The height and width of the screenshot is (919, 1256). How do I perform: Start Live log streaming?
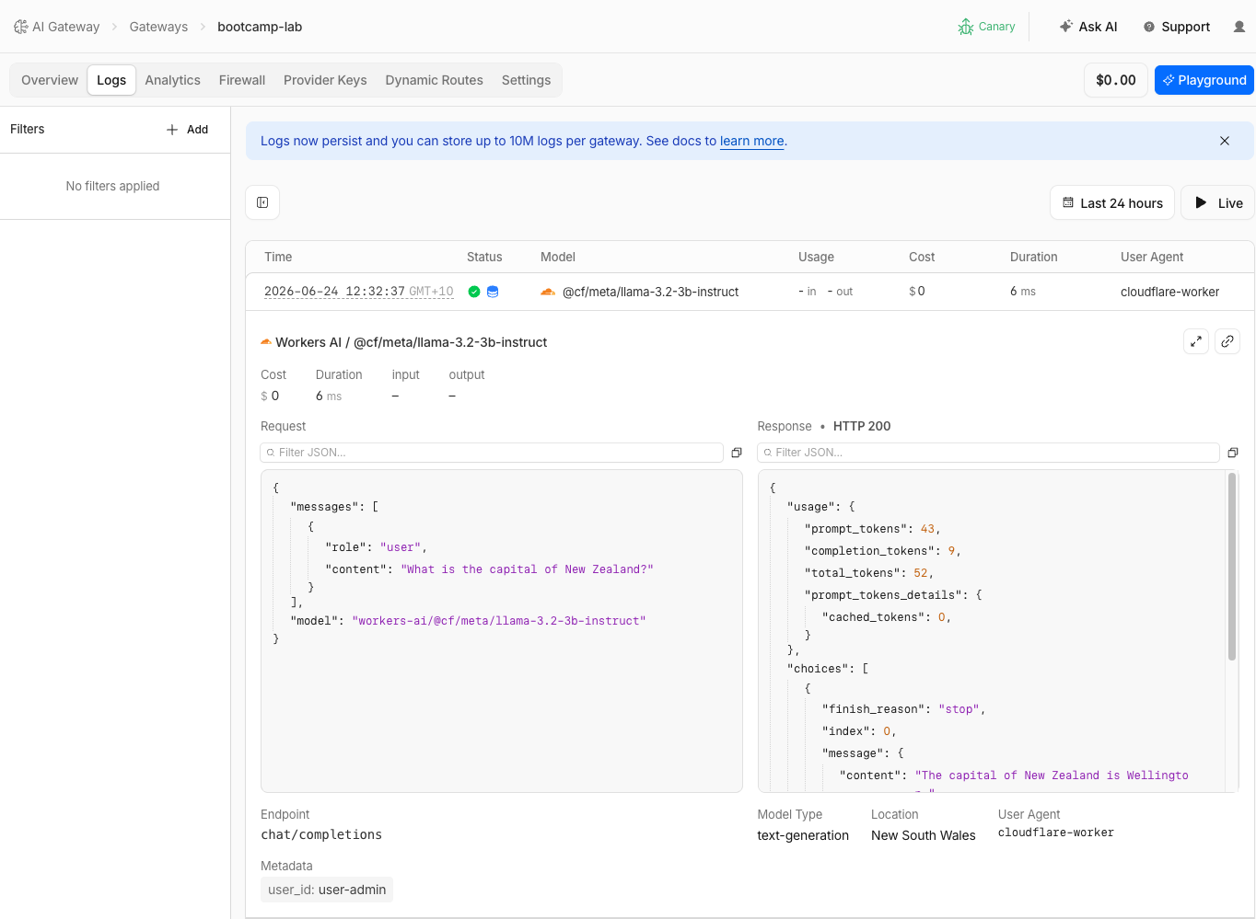1218,202
